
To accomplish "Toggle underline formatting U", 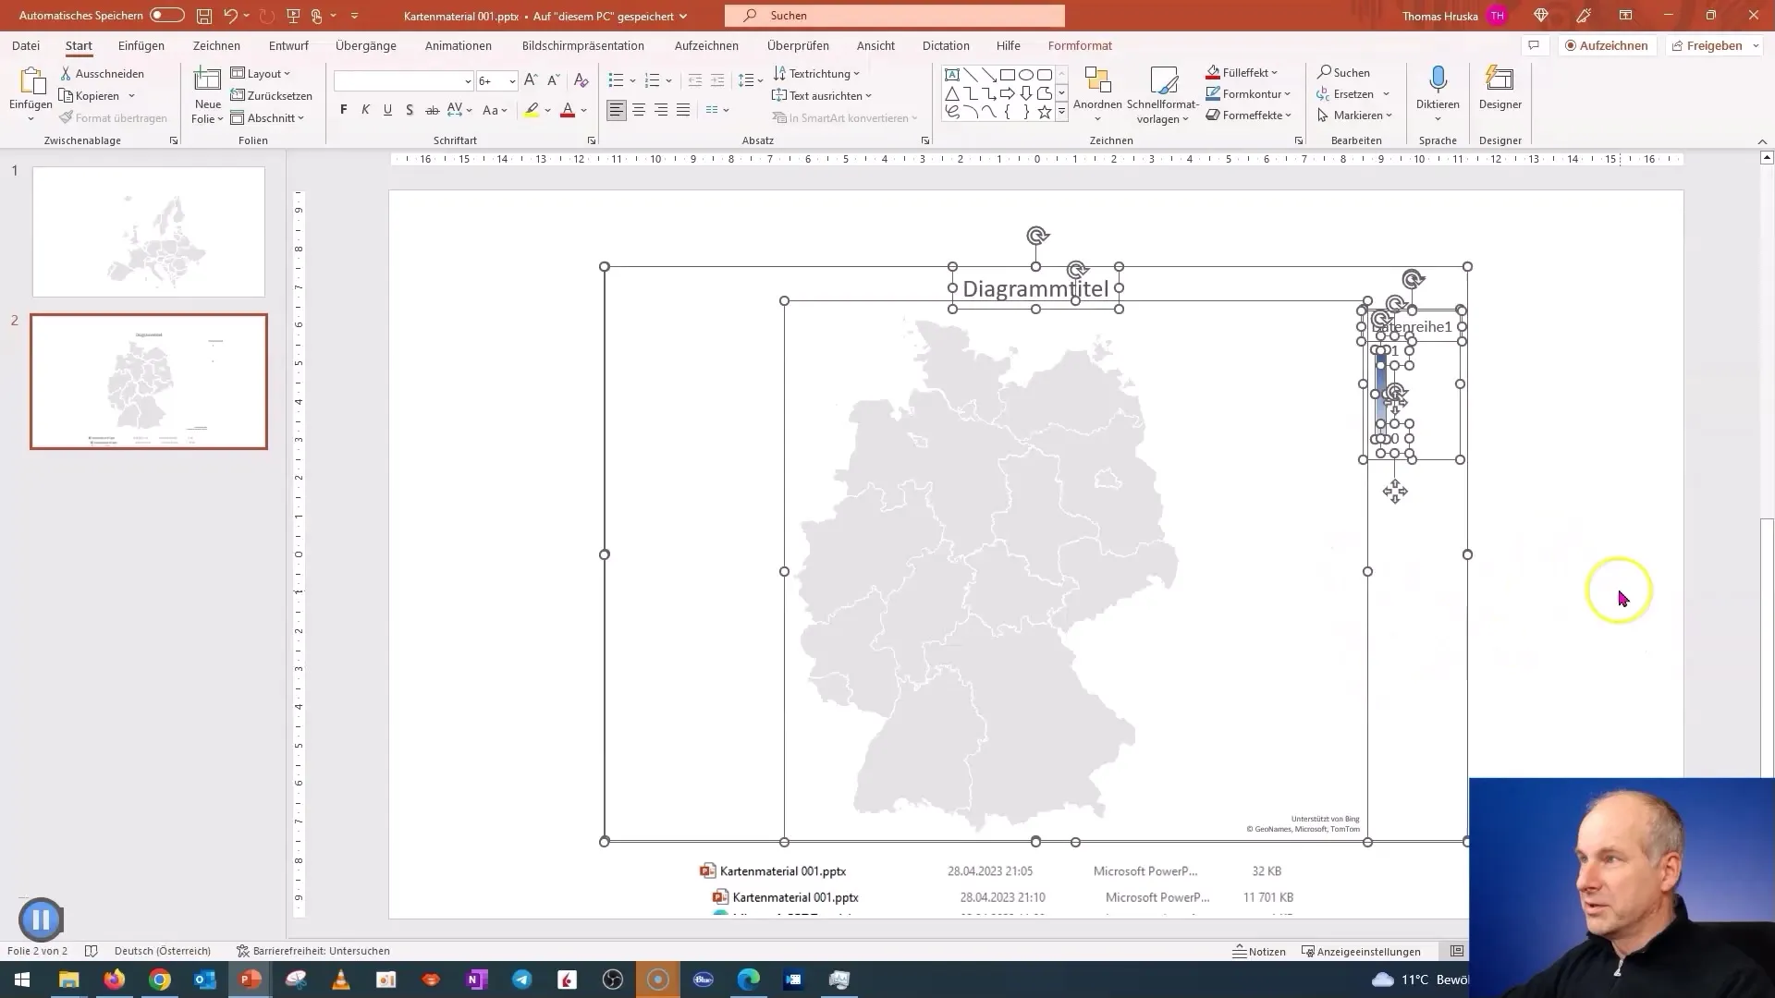I will (x=387, y=110).
